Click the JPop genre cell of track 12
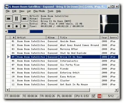 tap(113, 84)
